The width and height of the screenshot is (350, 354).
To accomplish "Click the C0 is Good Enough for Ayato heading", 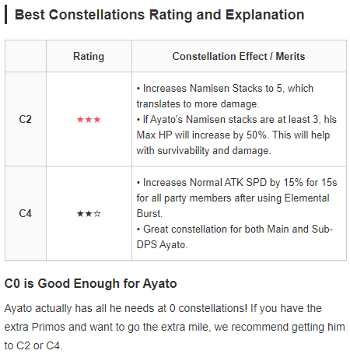I will tap(90, 283).
